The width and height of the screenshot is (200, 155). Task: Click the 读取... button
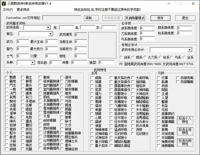point(91,18)
